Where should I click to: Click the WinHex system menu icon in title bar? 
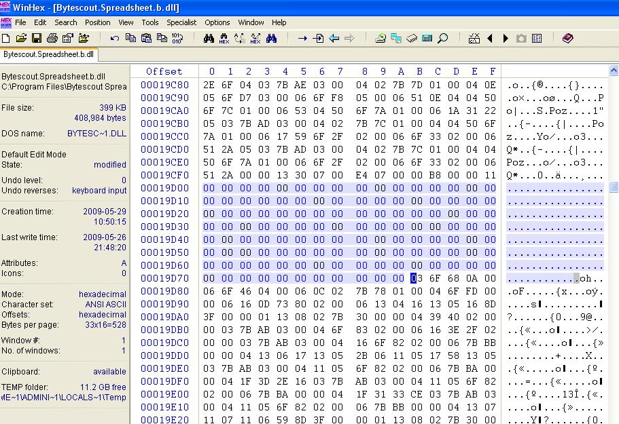coord(5,7)
